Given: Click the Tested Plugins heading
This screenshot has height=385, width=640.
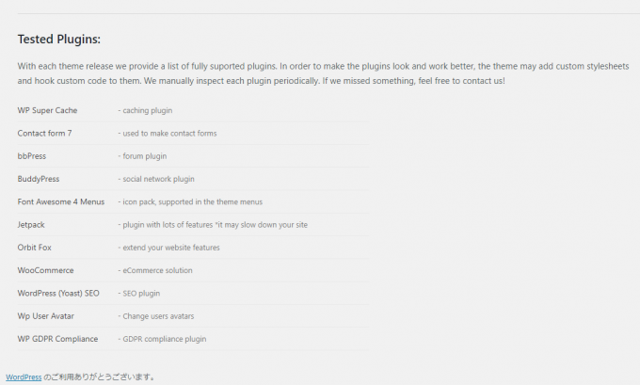Looking at the screenshot, I should [58, 40].
